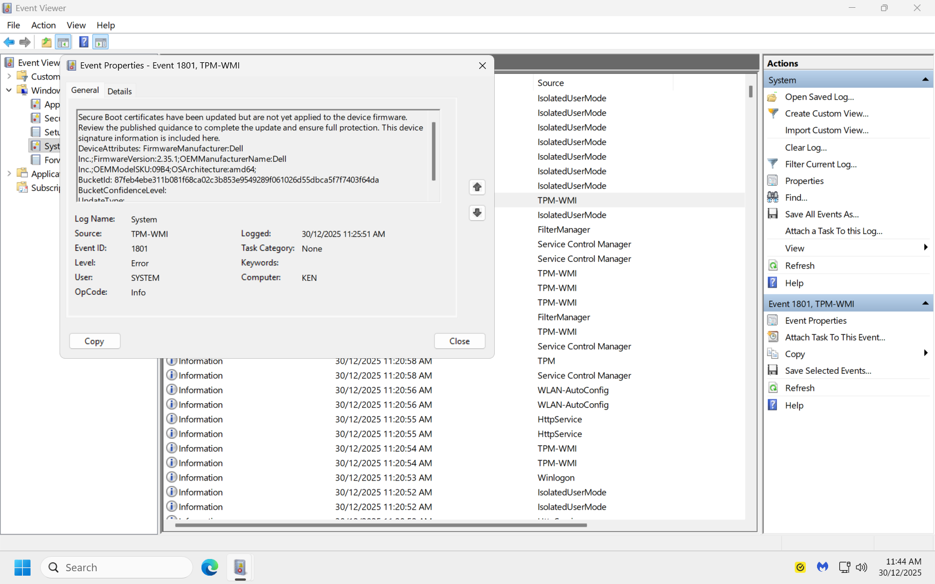The width and height of the screenshot is (935, 584).
Task: Click the Save All Events As disk icon
Action: pos(773,214)
